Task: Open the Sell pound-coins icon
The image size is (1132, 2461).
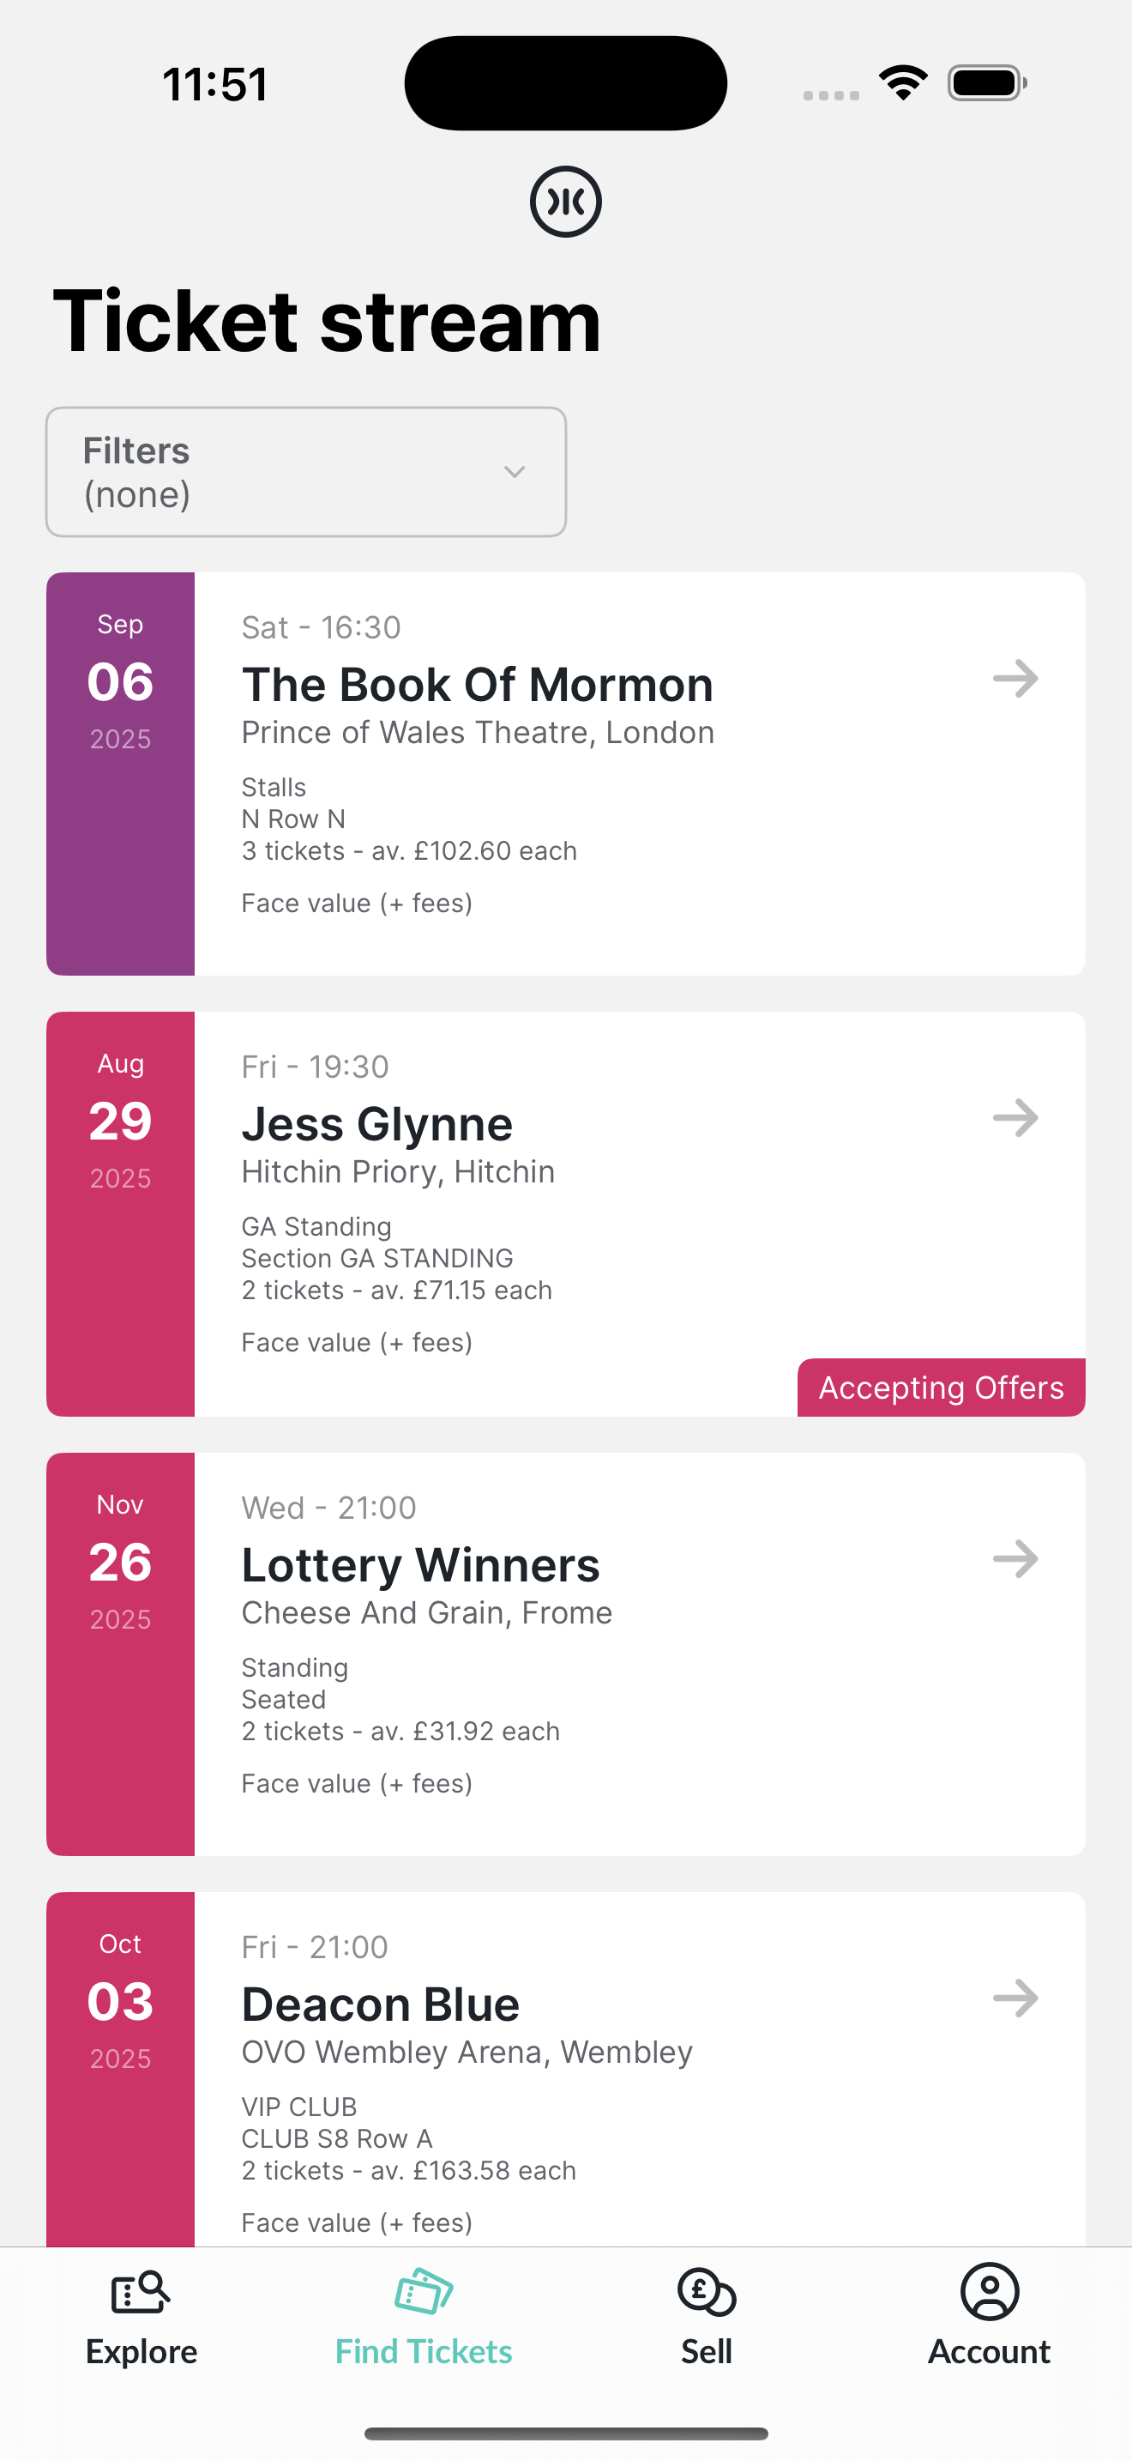Action: click(707, 2292)
